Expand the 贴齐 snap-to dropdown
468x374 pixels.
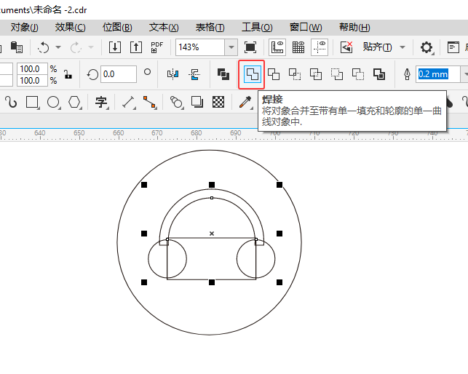pyautogui.click(x=402, y=47)
